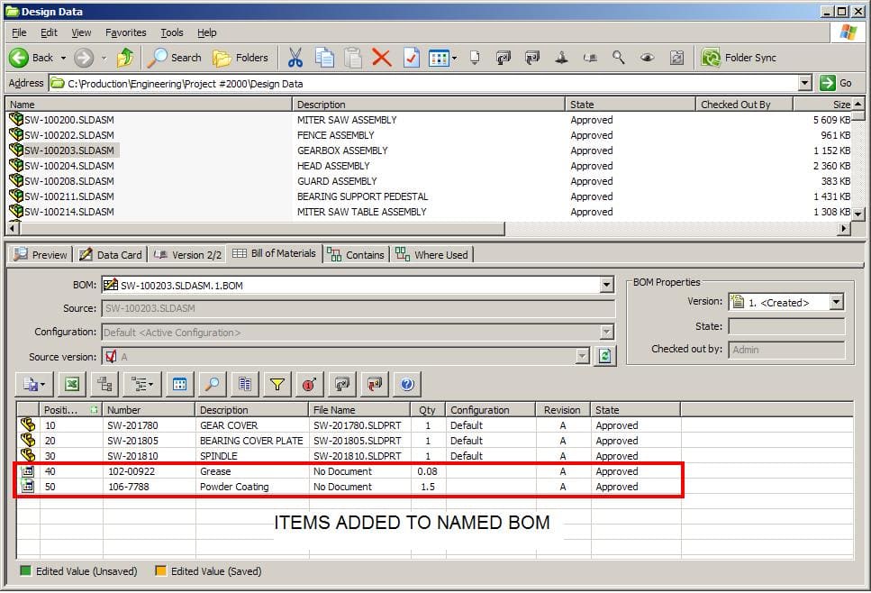Click the Export to Excel icon

(x=72, y=385)
